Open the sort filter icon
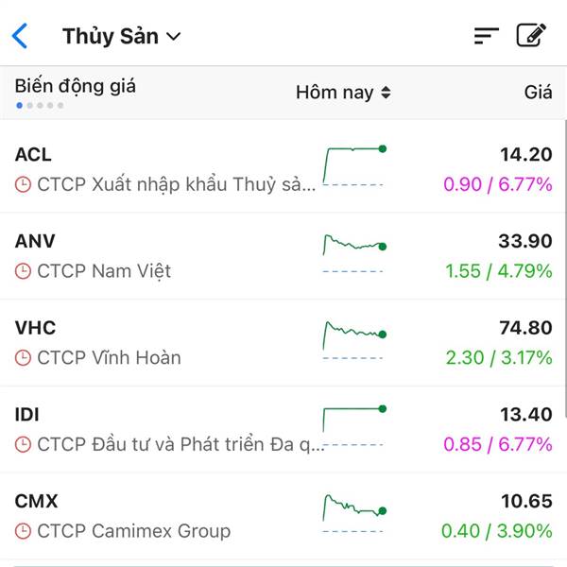 click(x=487, y=36)
